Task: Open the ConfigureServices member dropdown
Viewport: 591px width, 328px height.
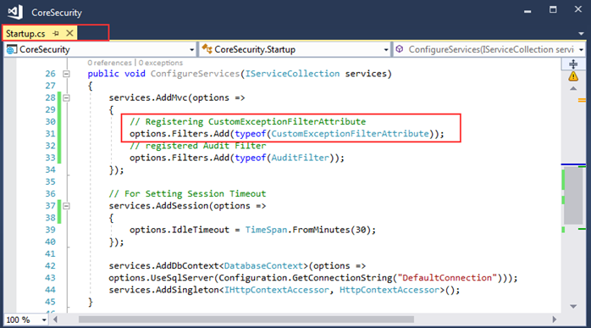Action: pyautogui.click(x=581, y=50)
